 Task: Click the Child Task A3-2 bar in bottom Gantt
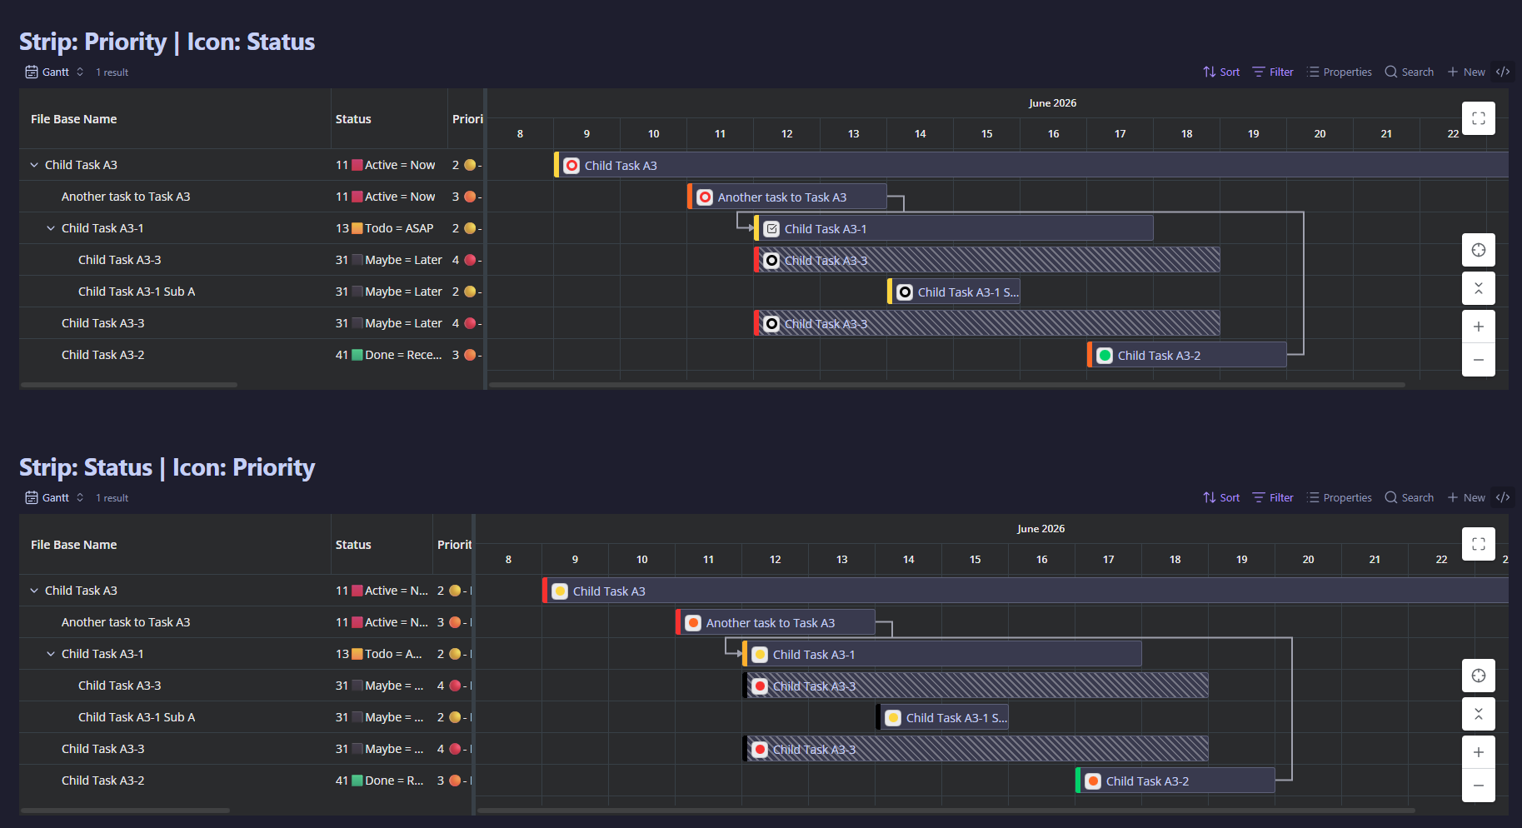coord(1175,781)
